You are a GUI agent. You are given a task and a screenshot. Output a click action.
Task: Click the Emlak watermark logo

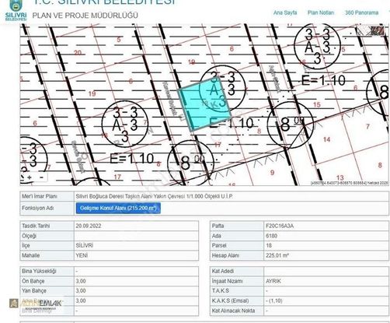pos(36,304)
